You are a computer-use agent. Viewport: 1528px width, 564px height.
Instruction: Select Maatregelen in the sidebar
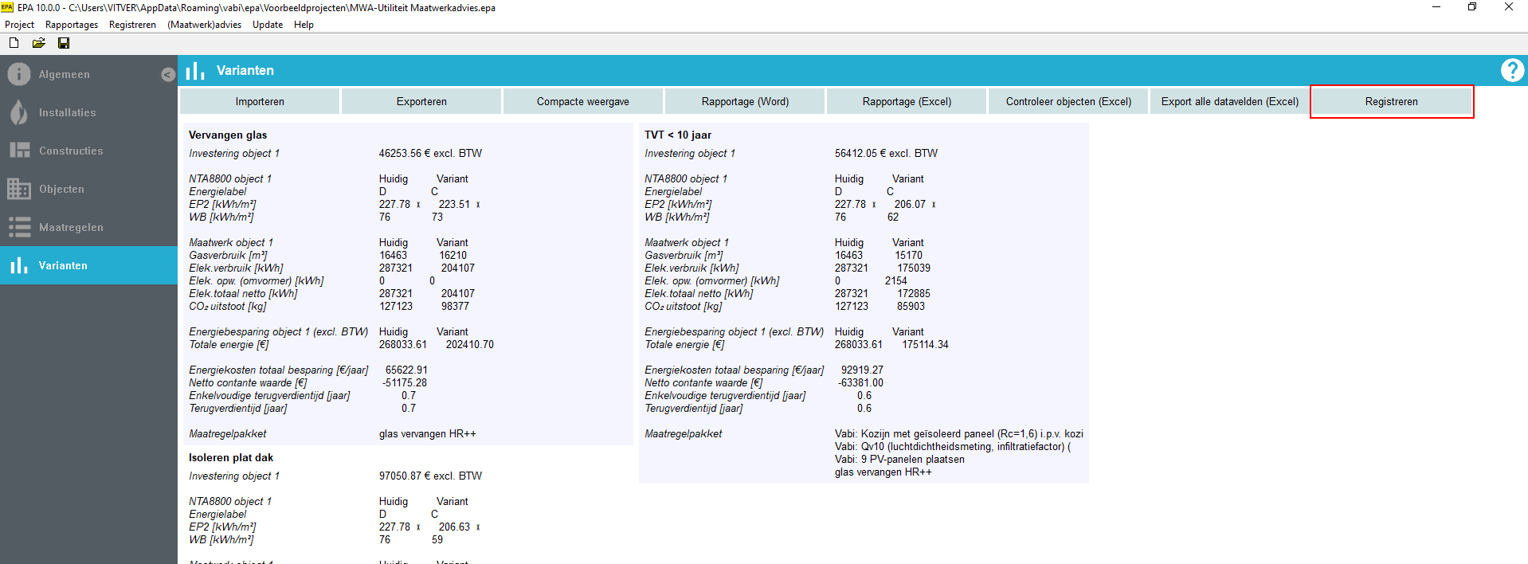pos(71,227)
